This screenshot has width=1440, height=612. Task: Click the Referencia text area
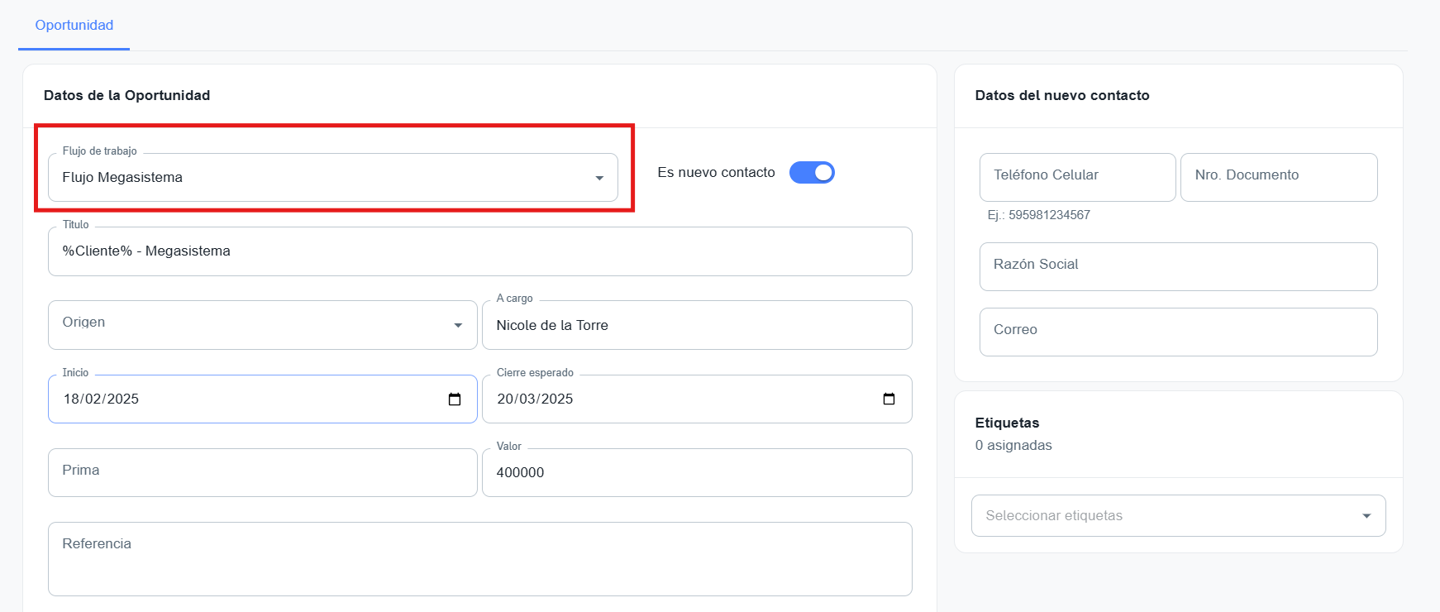coord(479,559)
